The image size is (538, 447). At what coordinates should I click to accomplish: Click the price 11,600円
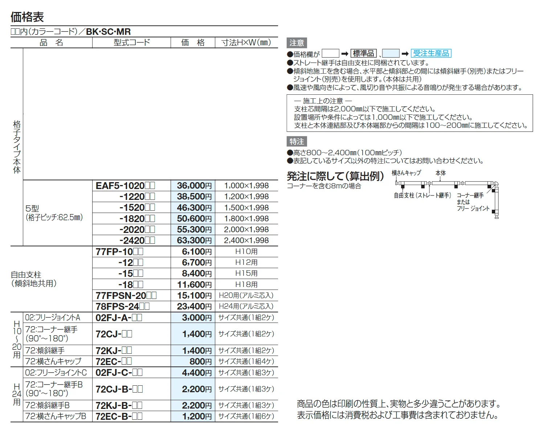click(194, 285)
